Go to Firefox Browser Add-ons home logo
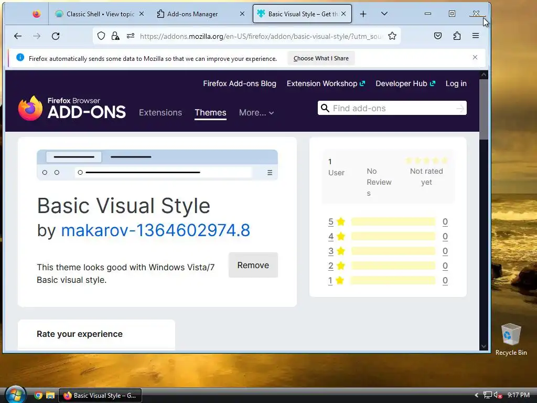This screenshot has height=403, width=537. pos(72,108)
